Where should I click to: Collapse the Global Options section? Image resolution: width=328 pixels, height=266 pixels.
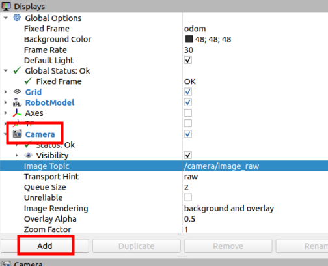(x=6, y=18)
